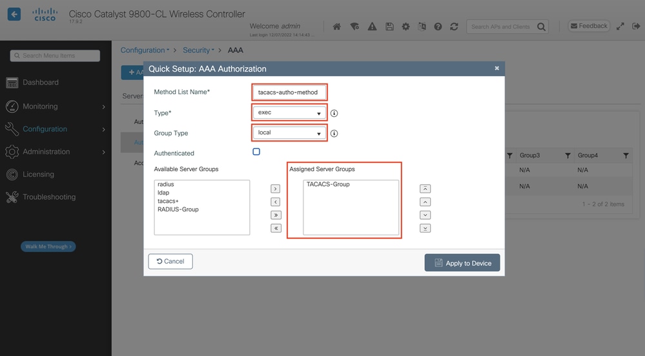The image size is (645, 356).
Task: Expand Security breadcrumb dropdown
Action: pyautogui.click(x=198, y=50)
